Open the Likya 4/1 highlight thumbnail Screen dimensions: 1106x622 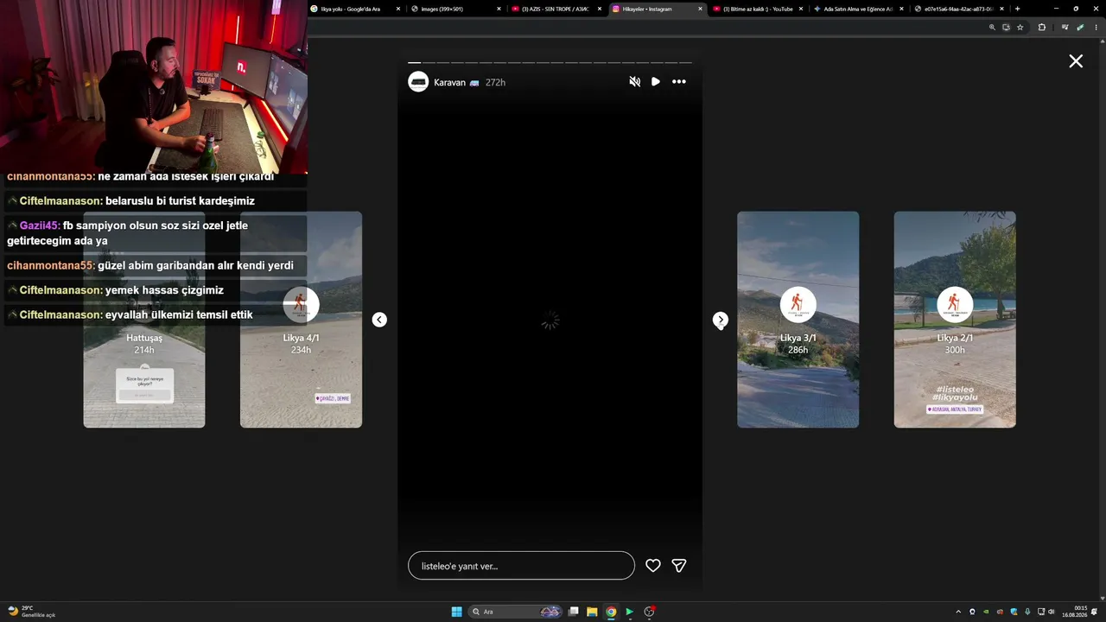pyautogui.click(x=301, y=320)
